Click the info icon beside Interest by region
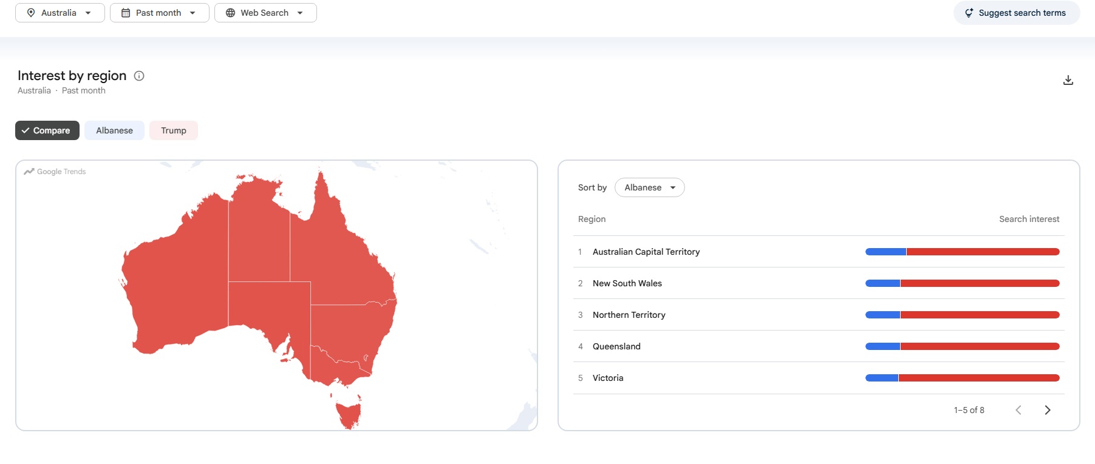The width and height of the screenshot is (1095, 464). click(x=139, y=76)
